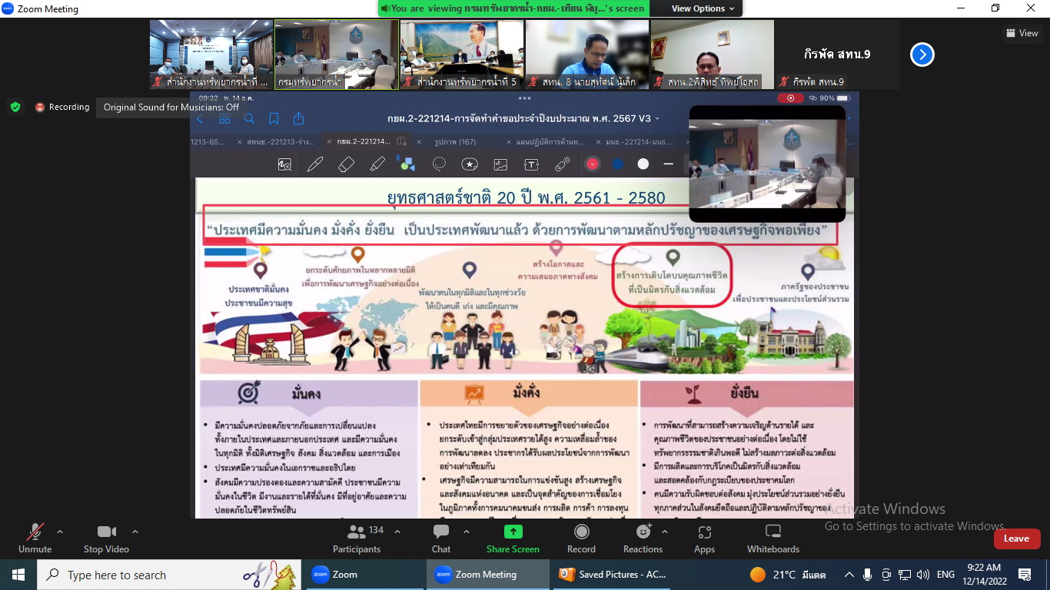Viewport: 1050px width, 590px height.
Task: Select the Text box tool
Action: 531,164
